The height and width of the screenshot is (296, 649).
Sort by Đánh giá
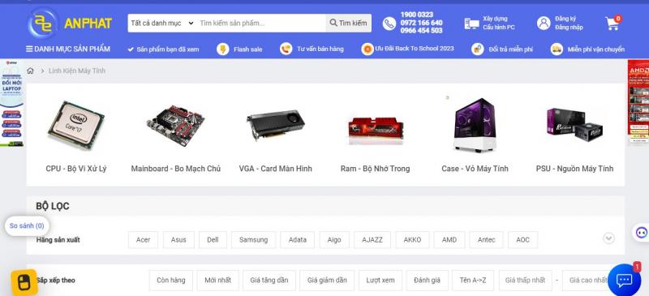[x=428, y=281]
